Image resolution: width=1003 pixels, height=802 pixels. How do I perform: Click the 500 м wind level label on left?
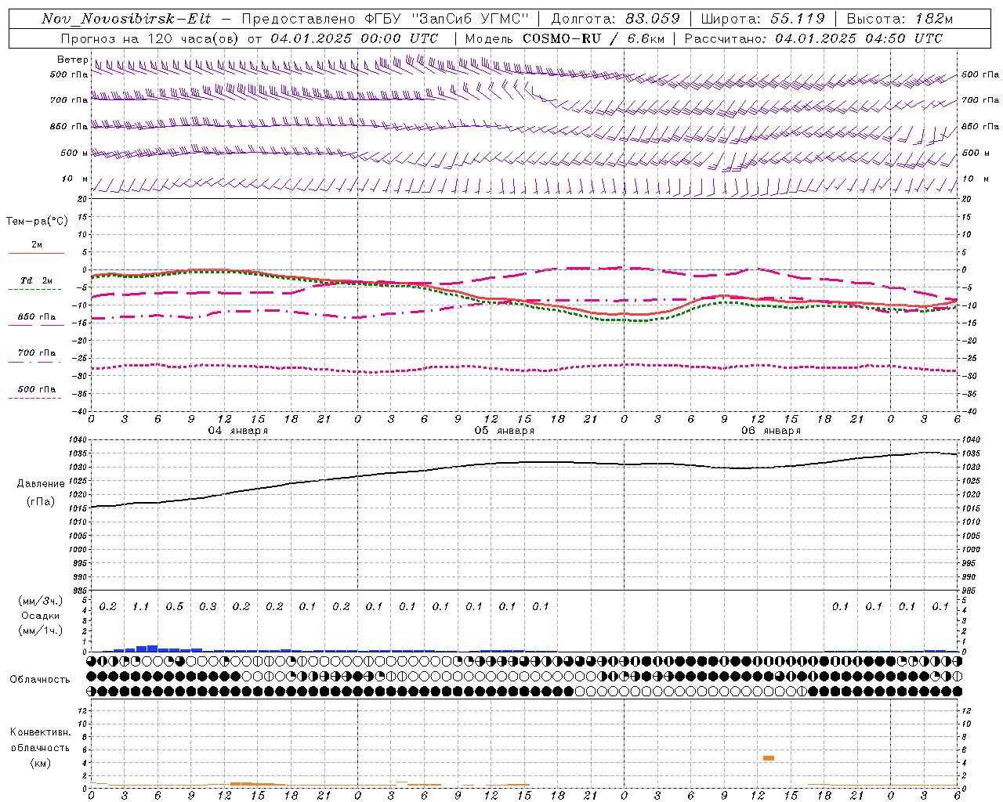point(74,153)
